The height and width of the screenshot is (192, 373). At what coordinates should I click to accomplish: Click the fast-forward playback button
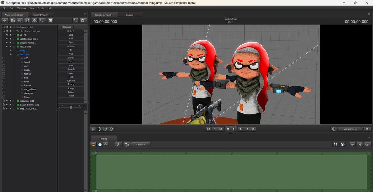253,129
